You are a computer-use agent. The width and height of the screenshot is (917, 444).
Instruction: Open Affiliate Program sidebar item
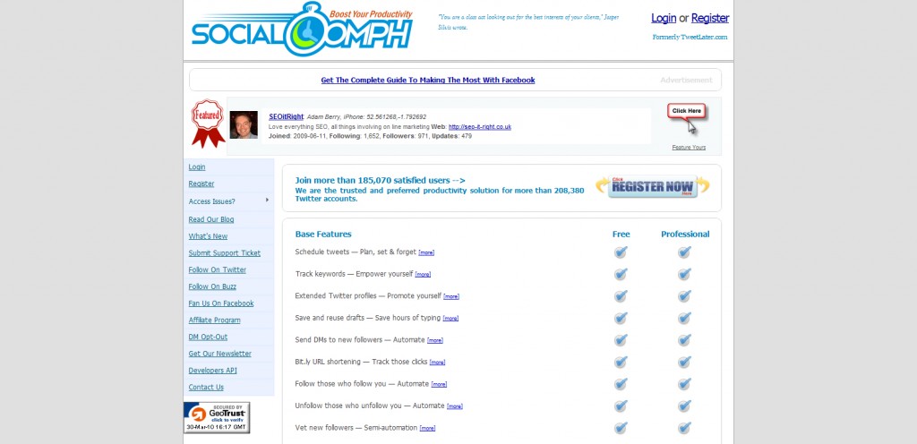click(x=214, y=320)
